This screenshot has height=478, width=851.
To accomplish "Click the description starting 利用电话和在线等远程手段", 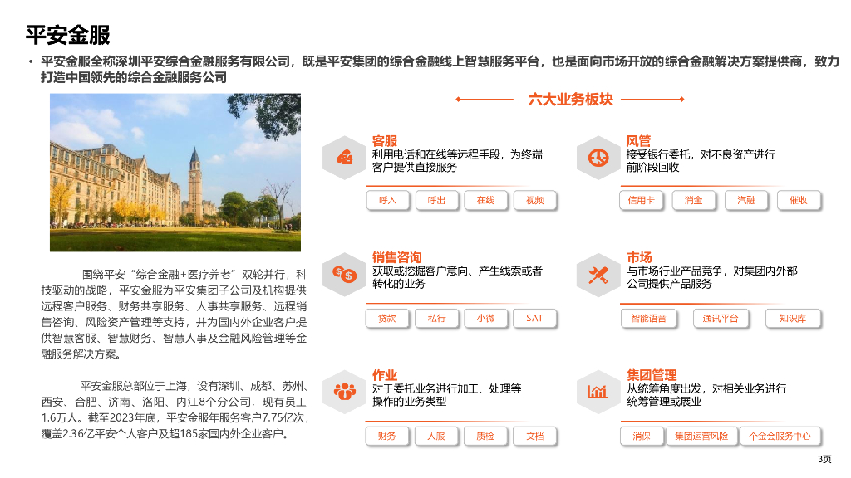I will 457,161.
